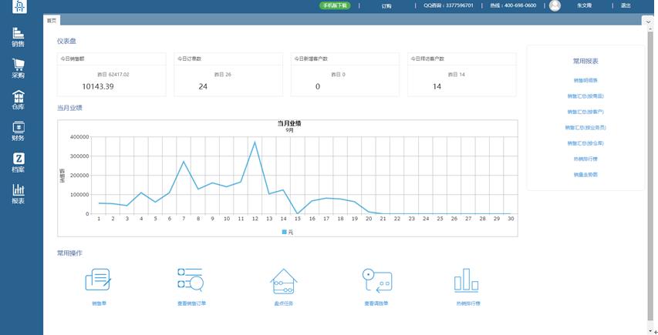Click the x-axis label 30
Image resolution: width=658 pixels, height=335 pixels.
pos(511,219)
